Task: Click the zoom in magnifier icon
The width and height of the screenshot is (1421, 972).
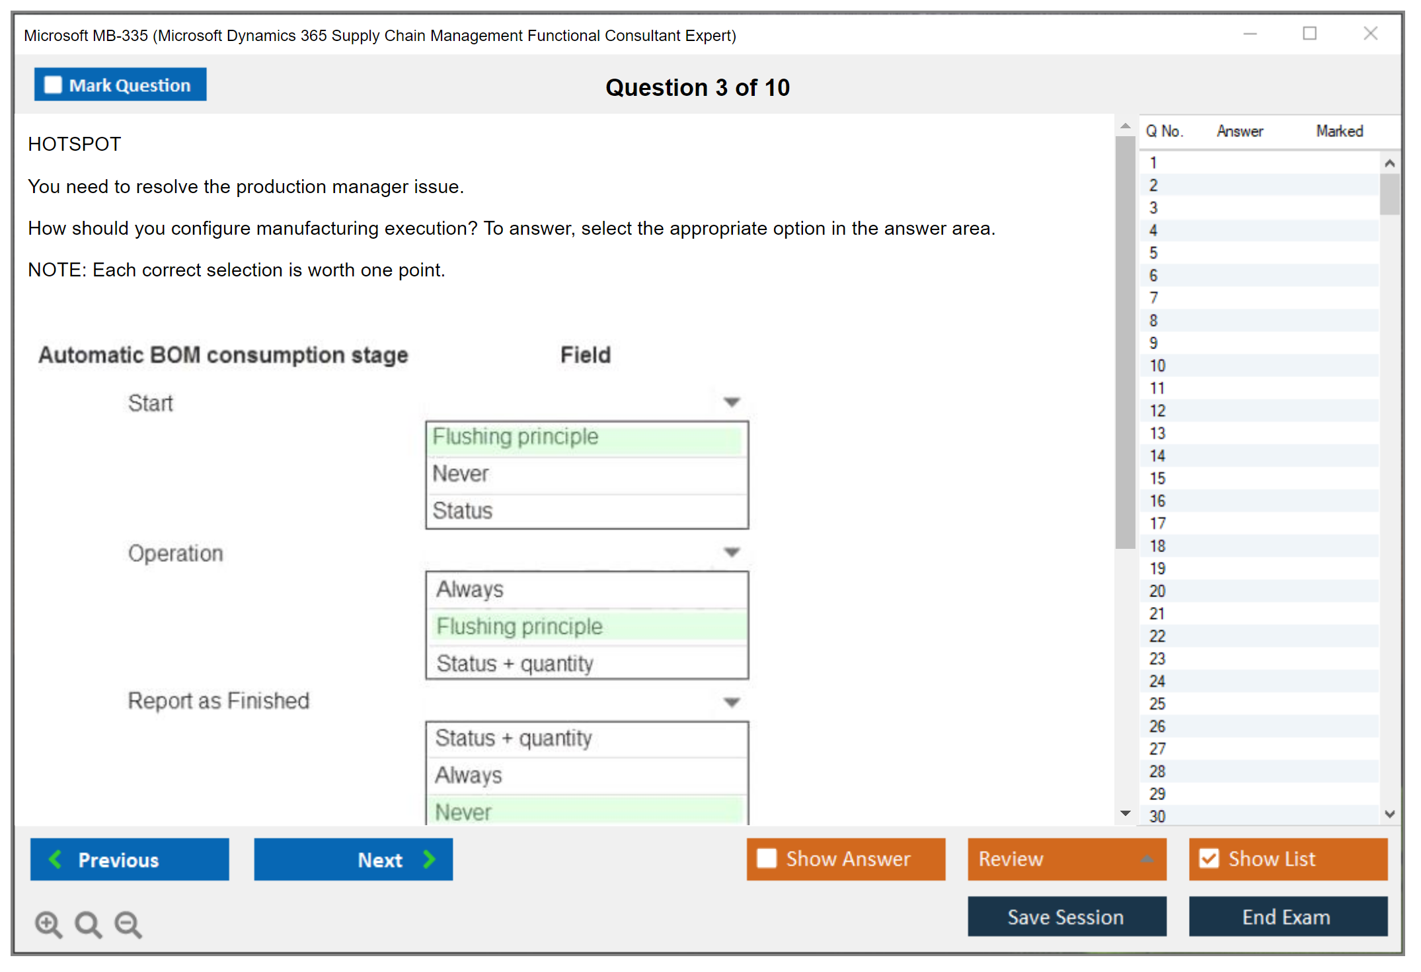Action: click(48, 924)
